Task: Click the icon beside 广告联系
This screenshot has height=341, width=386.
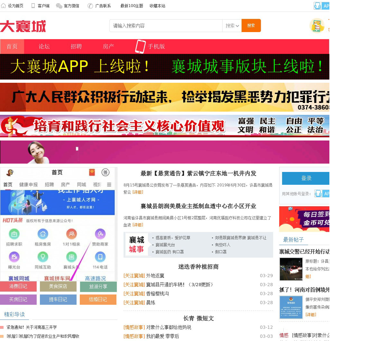Action: [90, 6]
